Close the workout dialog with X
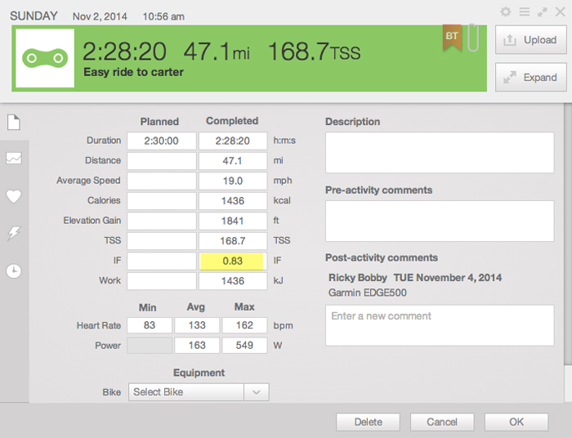The height and width of the screenshot is (438, 572). point(561,11)
